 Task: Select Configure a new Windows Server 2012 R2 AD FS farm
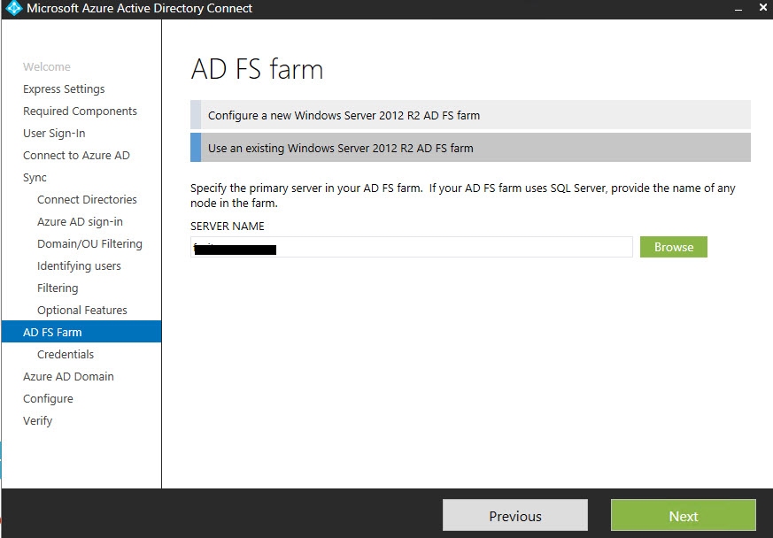point(470,115)
